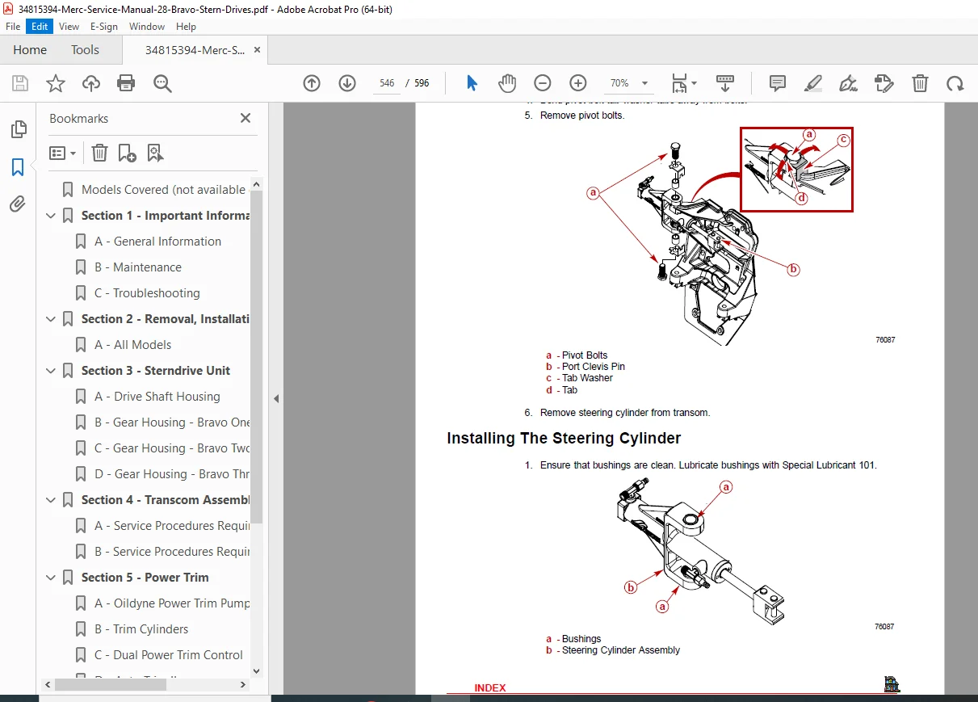
Task: Rotate page with rotate icon
Action: [x=955, y=83]
